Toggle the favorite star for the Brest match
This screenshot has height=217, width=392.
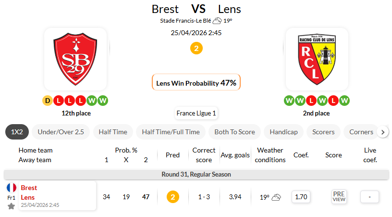(11, 206)
